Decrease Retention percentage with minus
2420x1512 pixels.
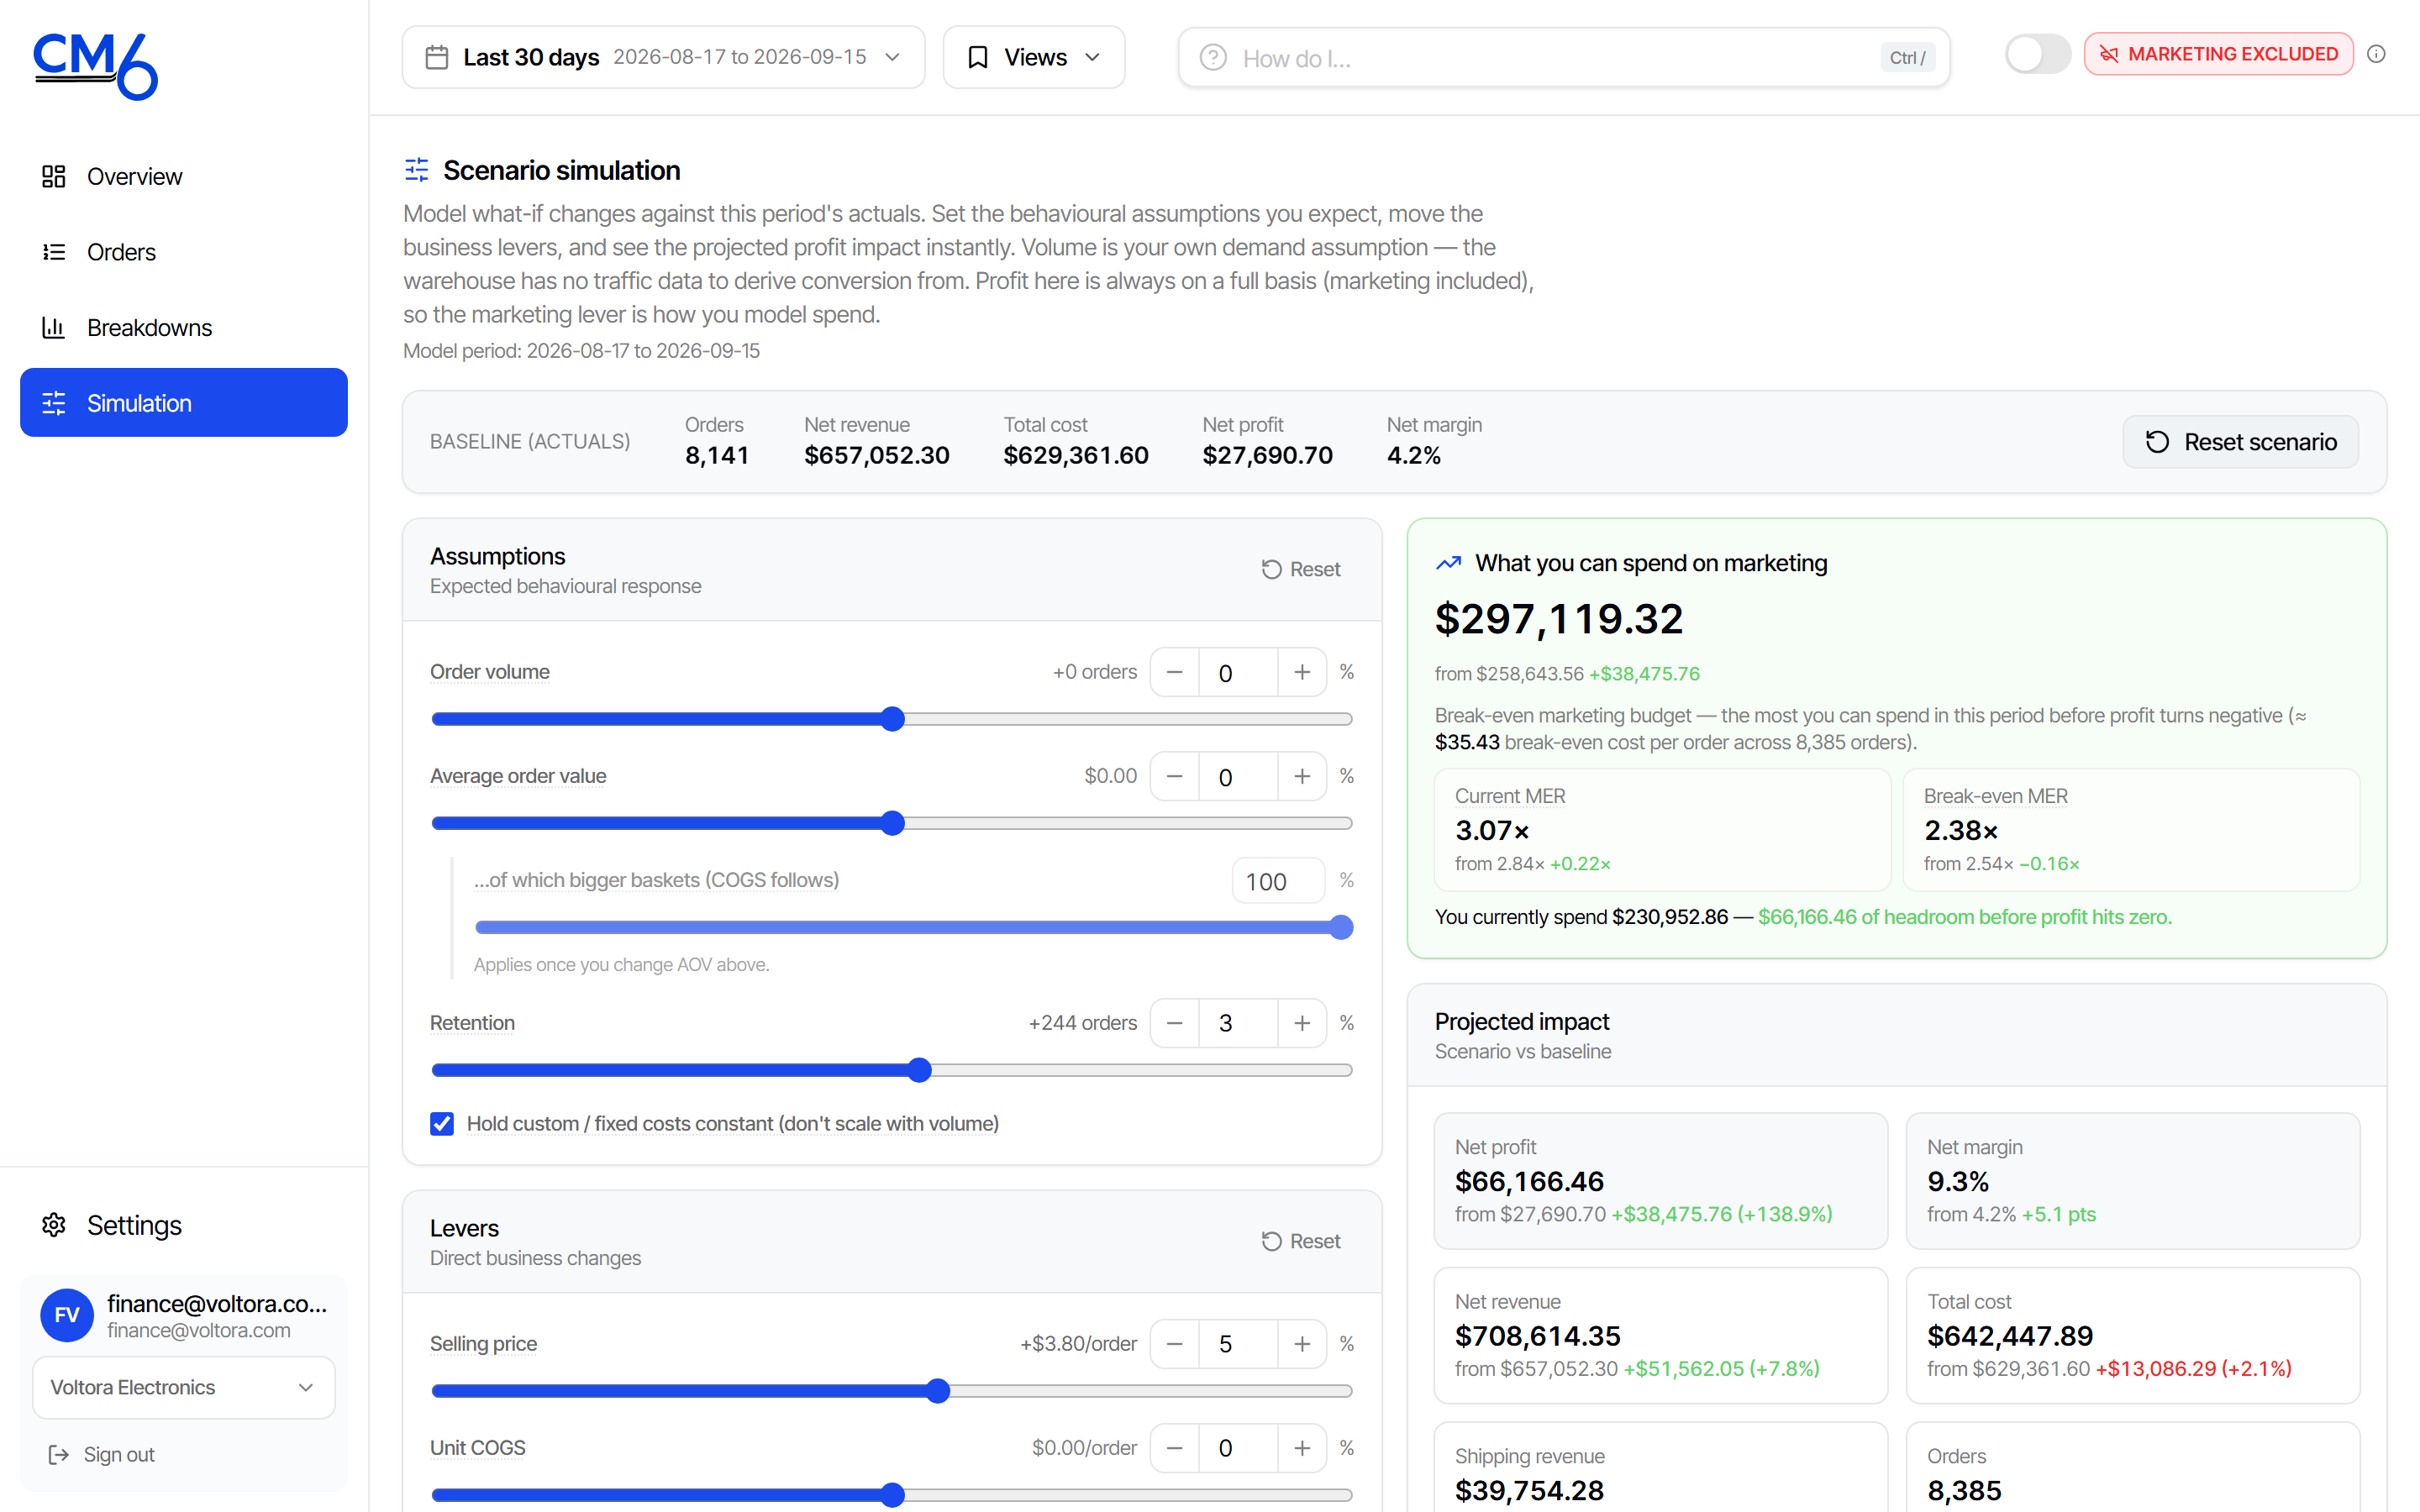pos(1175,1023)
